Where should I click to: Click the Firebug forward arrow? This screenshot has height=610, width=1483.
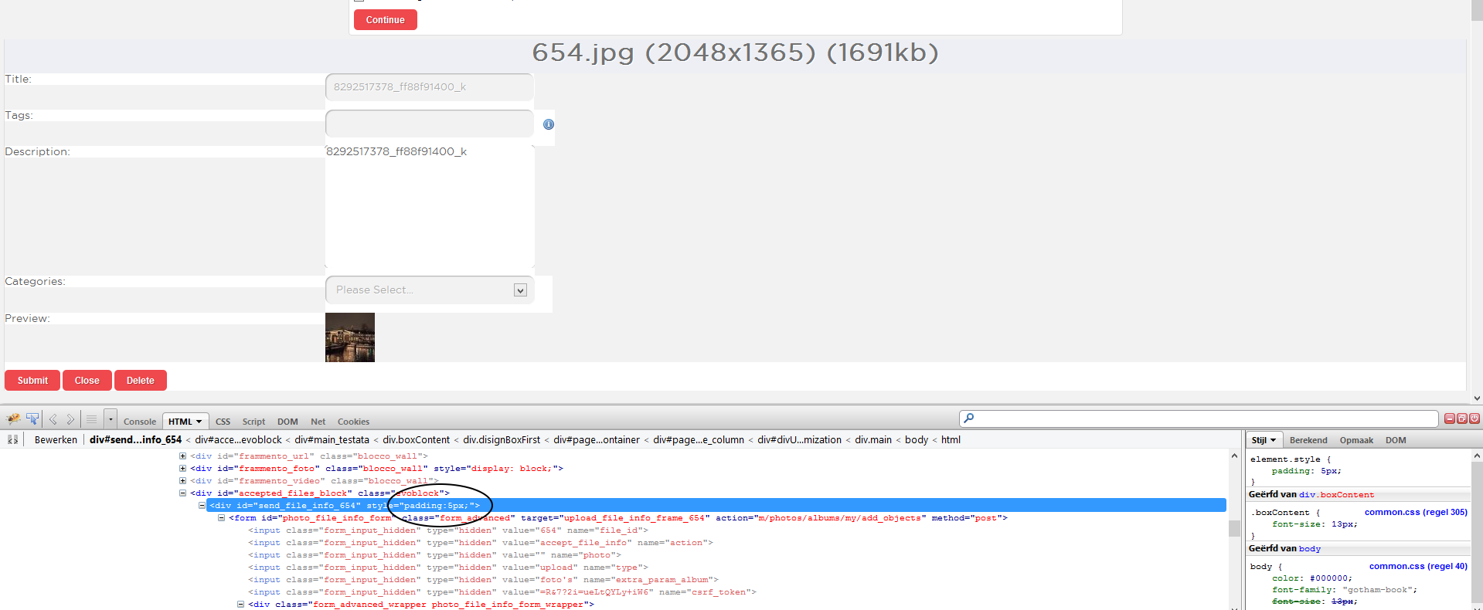(x=70, y=419)
